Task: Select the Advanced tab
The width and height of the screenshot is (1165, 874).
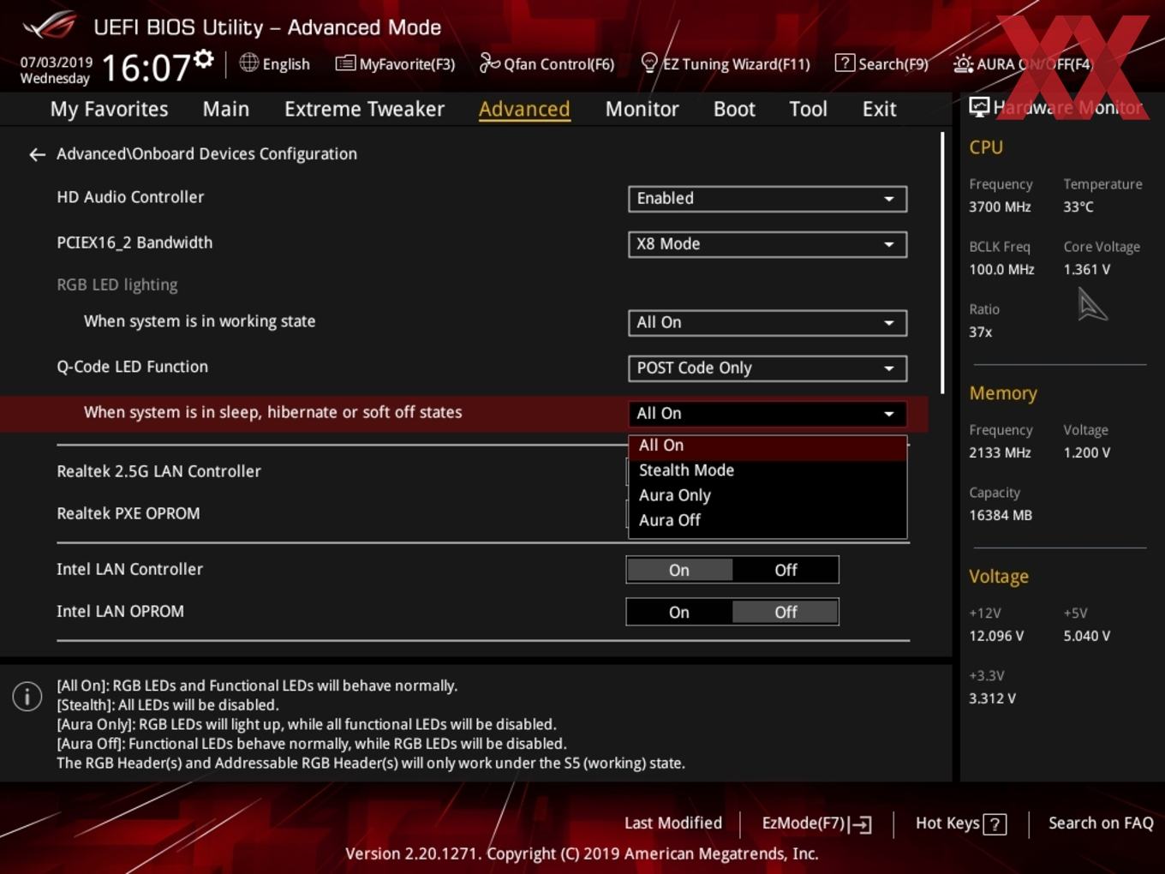Action: coord(524,109)
